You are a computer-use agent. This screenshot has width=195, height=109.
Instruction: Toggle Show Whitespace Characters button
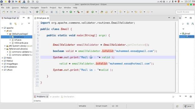click(56, 12)
